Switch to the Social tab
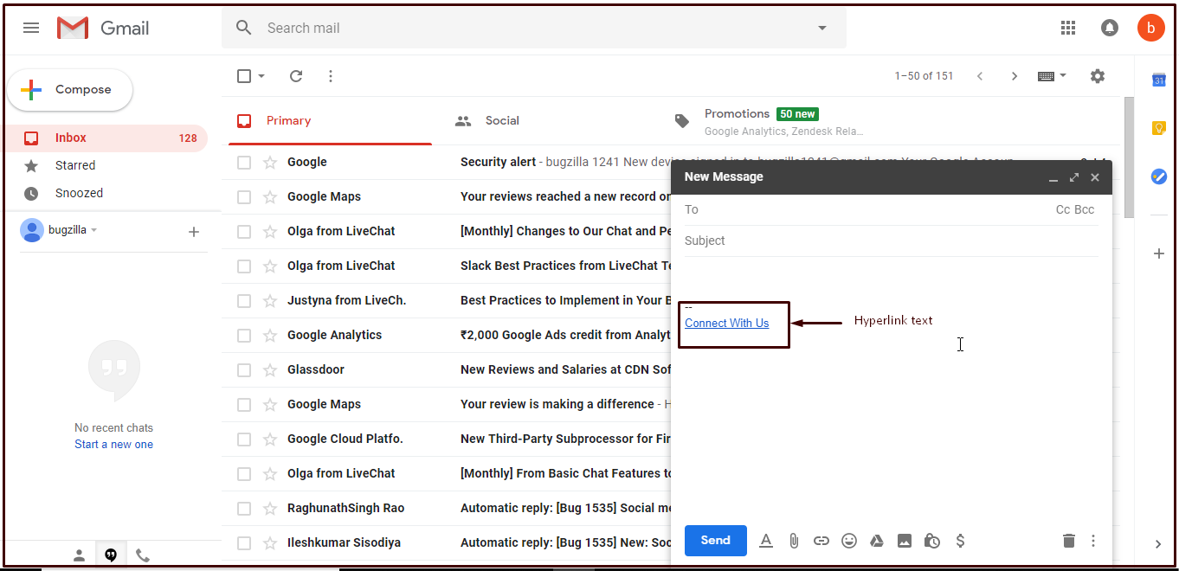 [501, 120]
